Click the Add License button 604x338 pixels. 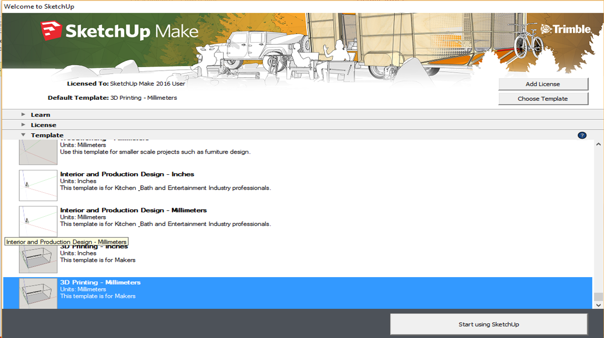coord(544,84)
